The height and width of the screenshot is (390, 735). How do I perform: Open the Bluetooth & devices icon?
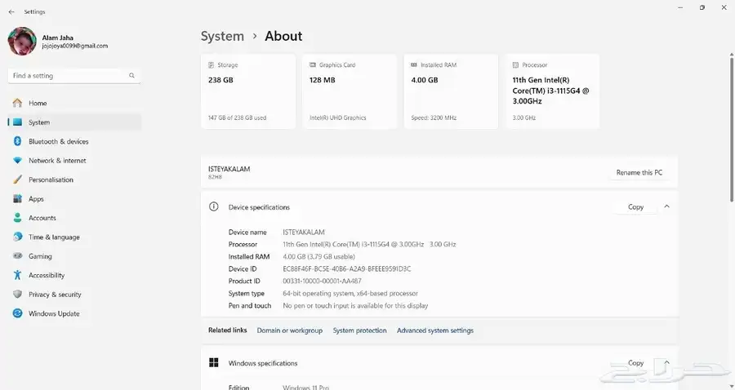point(17,141)
